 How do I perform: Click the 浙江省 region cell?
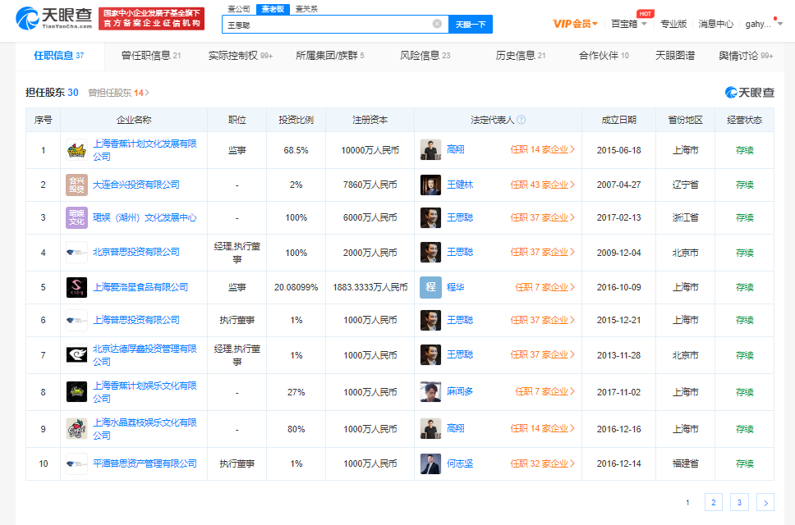[686, 217]
